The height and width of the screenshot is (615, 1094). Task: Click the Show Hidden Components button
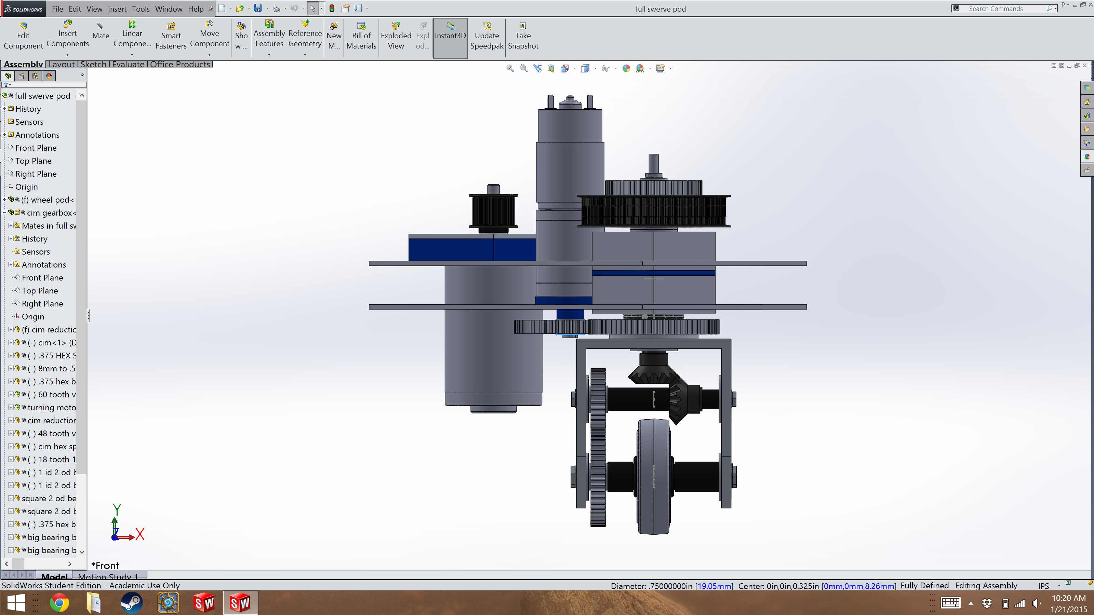click(x=241, y=36)
